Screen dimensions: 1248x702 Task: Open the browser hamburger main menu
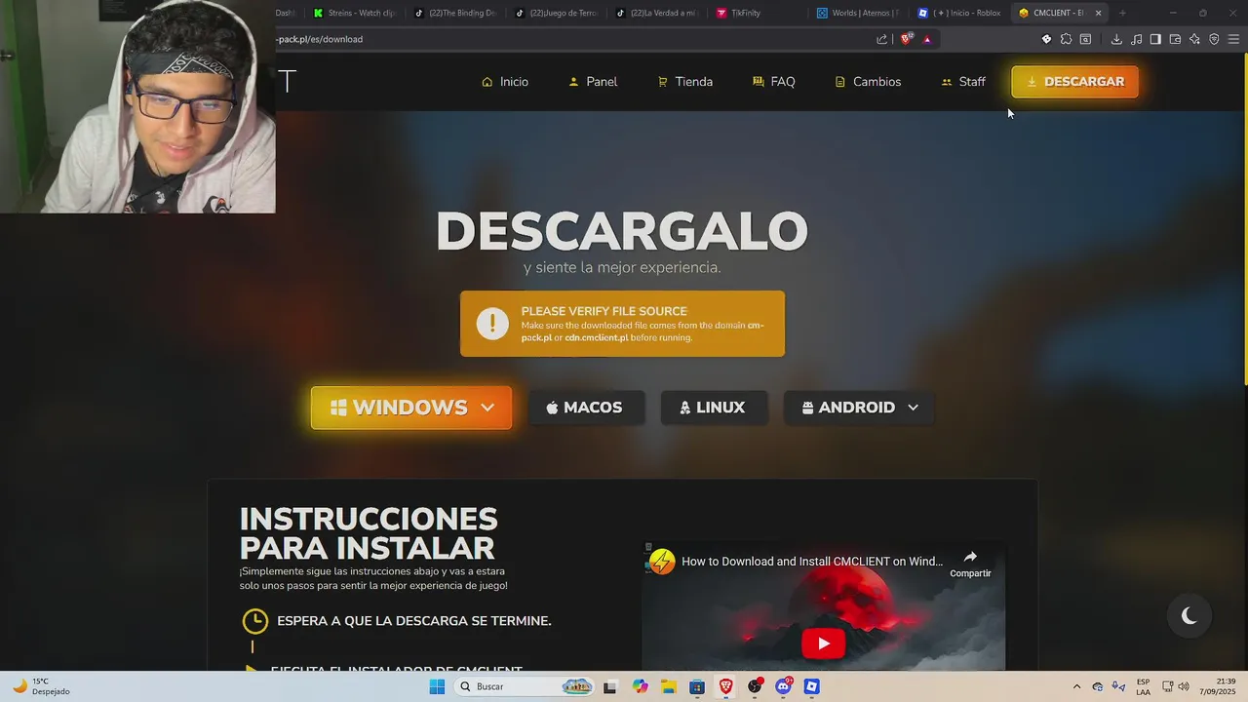coord(1233,39)
